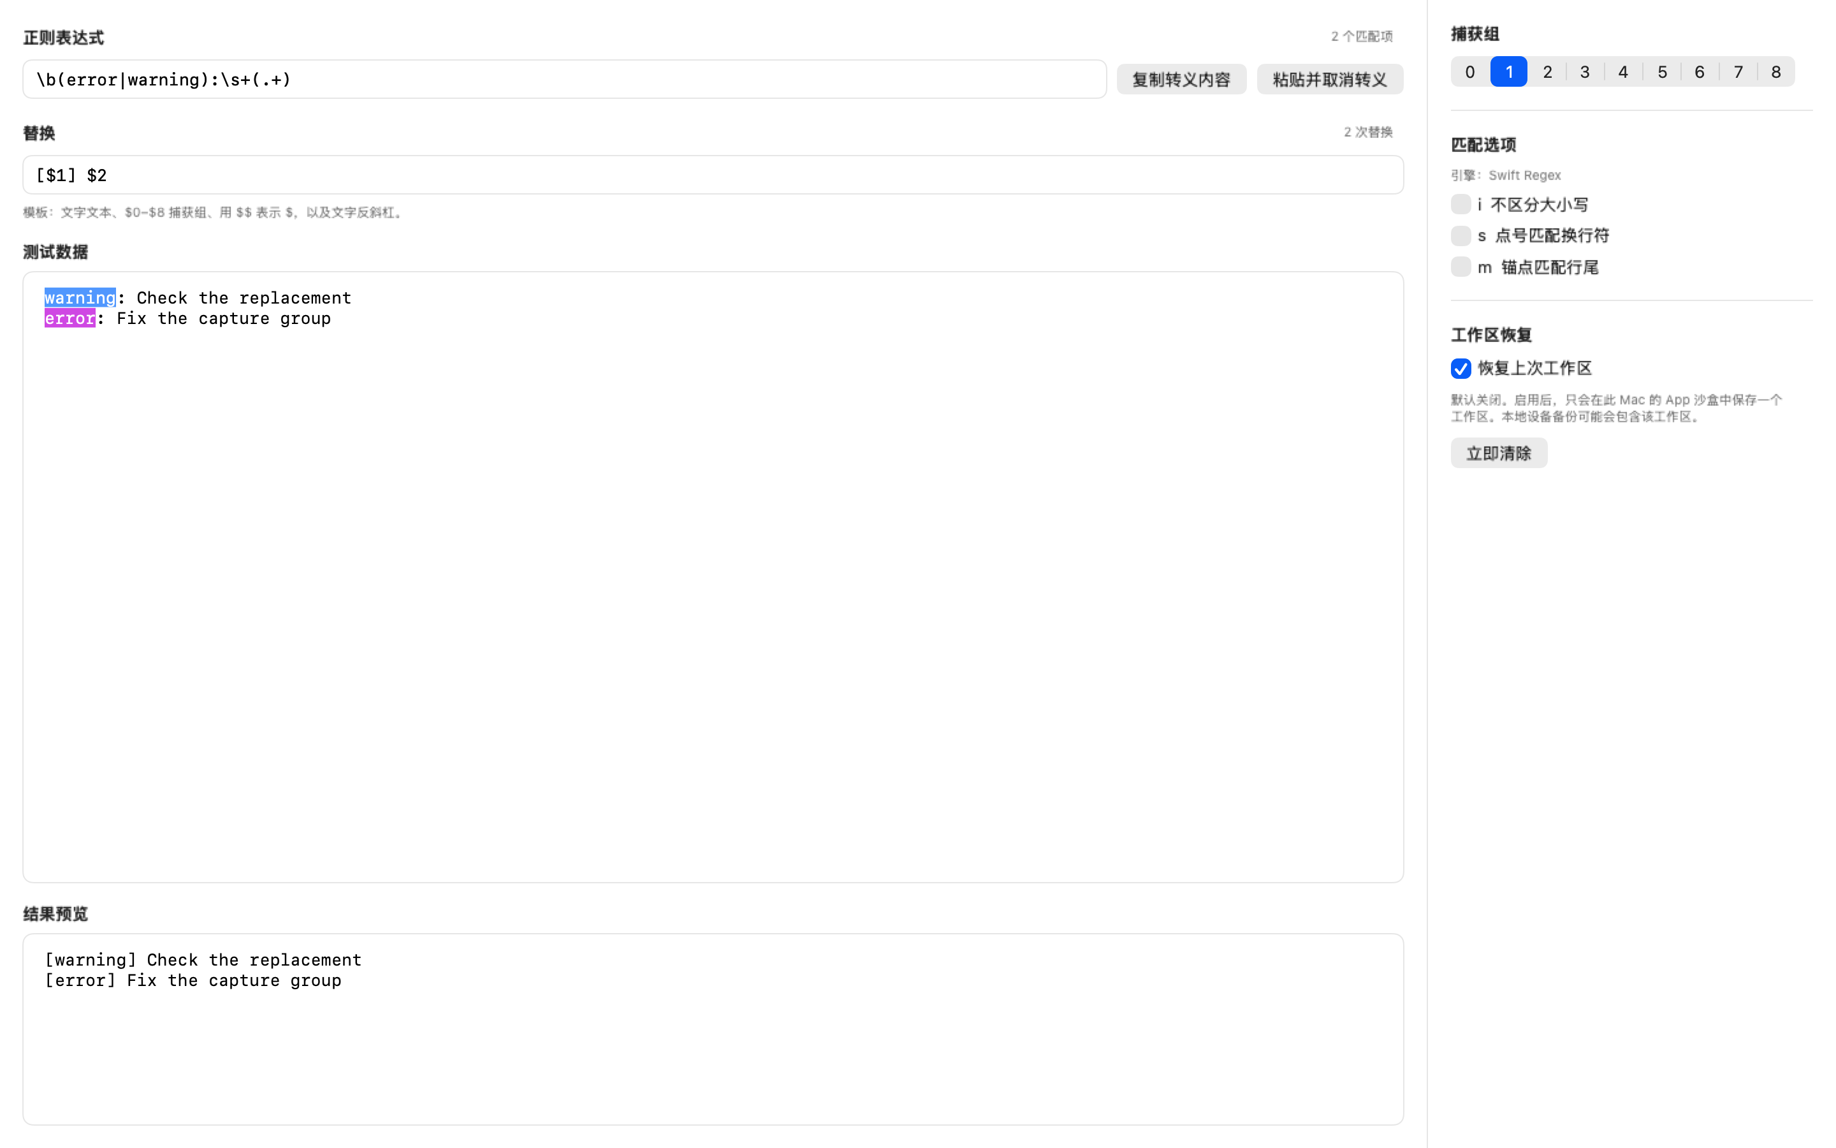The height and width of the screenshot is (1148, 1836).
Task: Click the result line [warning] Check the replacement
Action: click(x=203, y=960)
